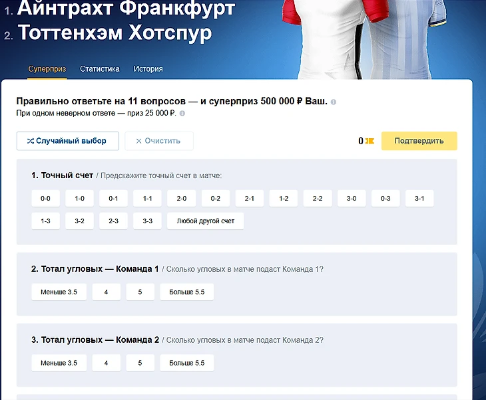Select Меньше 3.5 for Команда 2 corners

59,363
